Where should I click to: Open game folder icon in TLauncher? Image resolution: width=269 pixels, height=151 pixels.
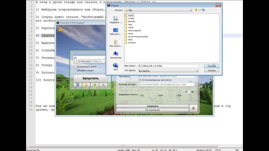[x=86, y=85]
